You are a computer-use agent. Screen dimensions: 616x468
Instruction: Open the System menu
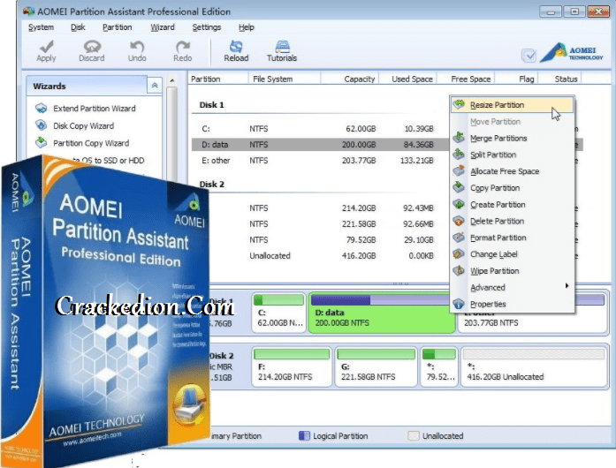point(41,27)
